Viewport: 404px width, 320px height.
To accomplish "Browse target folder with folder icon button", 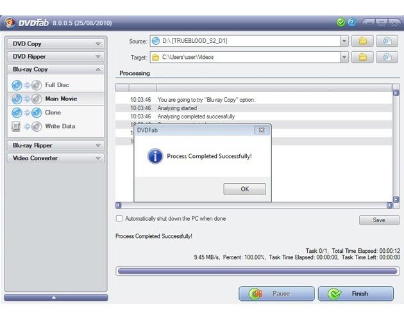I will [x=362, y=58].
